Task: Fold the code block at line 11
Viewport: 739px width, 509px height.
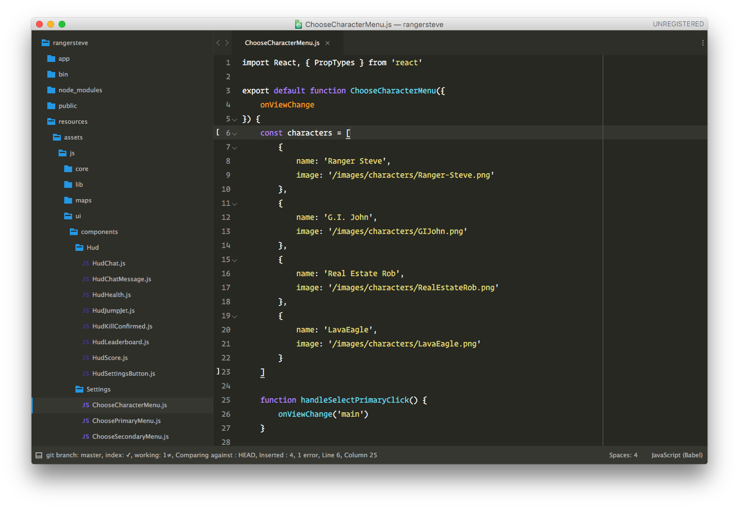Action: [234, 204]
